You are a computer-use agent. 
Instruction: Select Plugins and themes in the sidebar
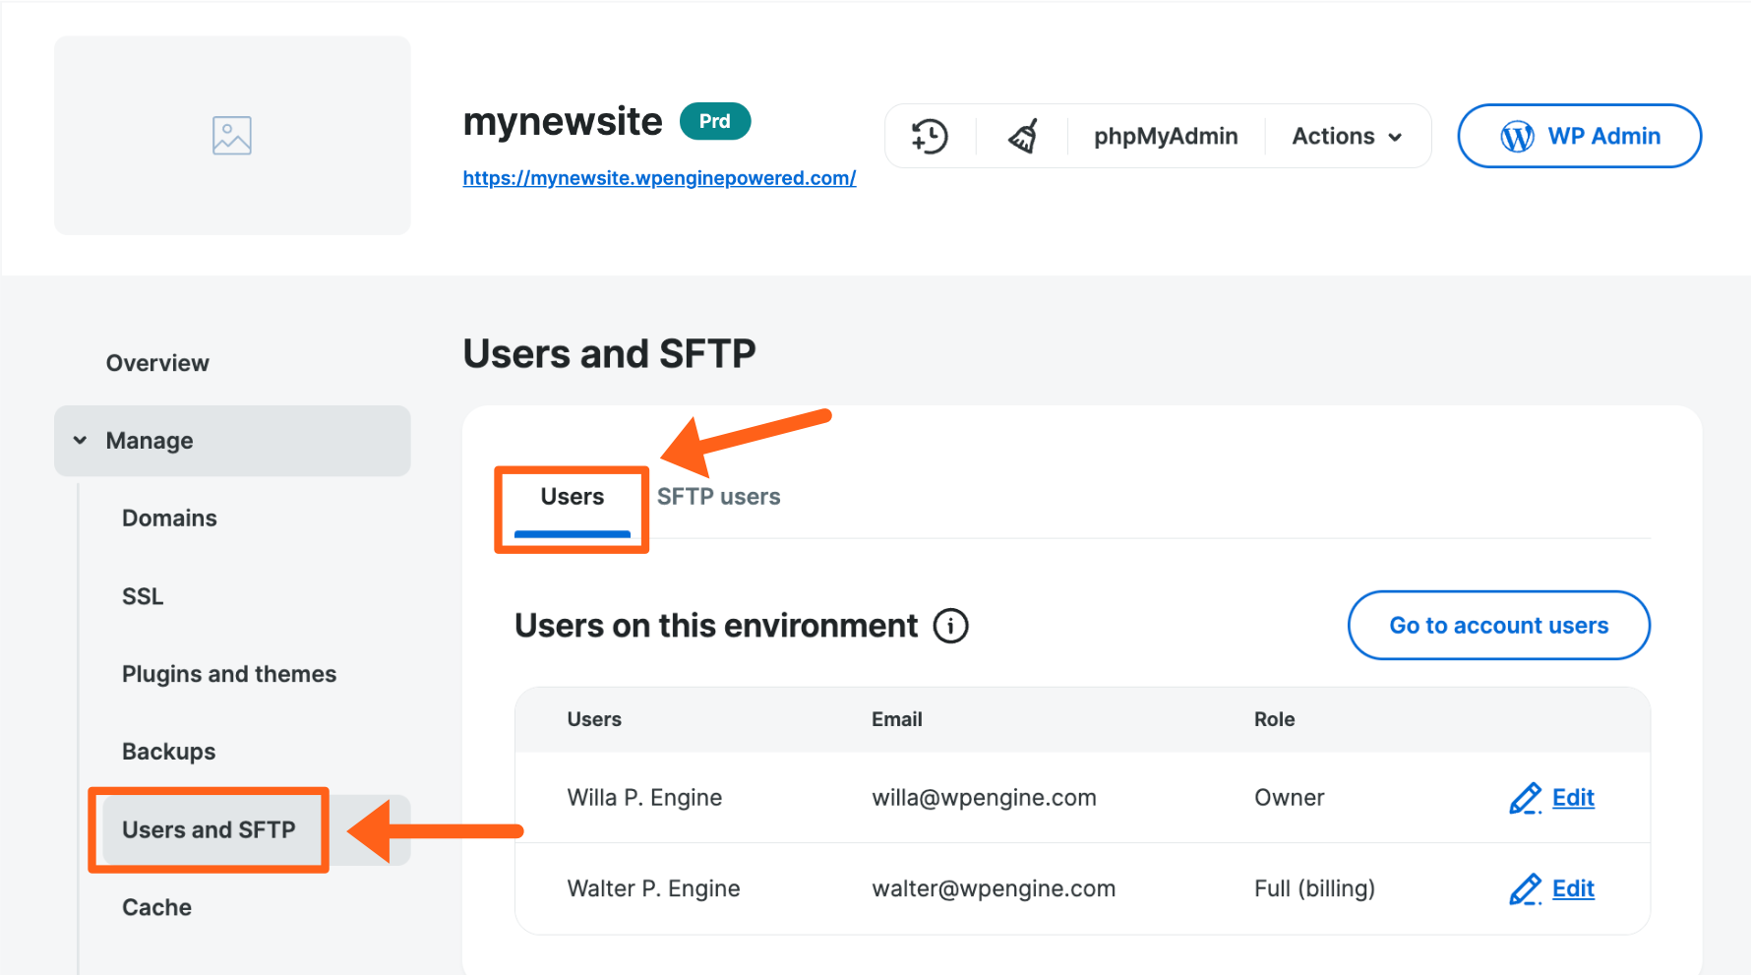(x=228, y=674)
